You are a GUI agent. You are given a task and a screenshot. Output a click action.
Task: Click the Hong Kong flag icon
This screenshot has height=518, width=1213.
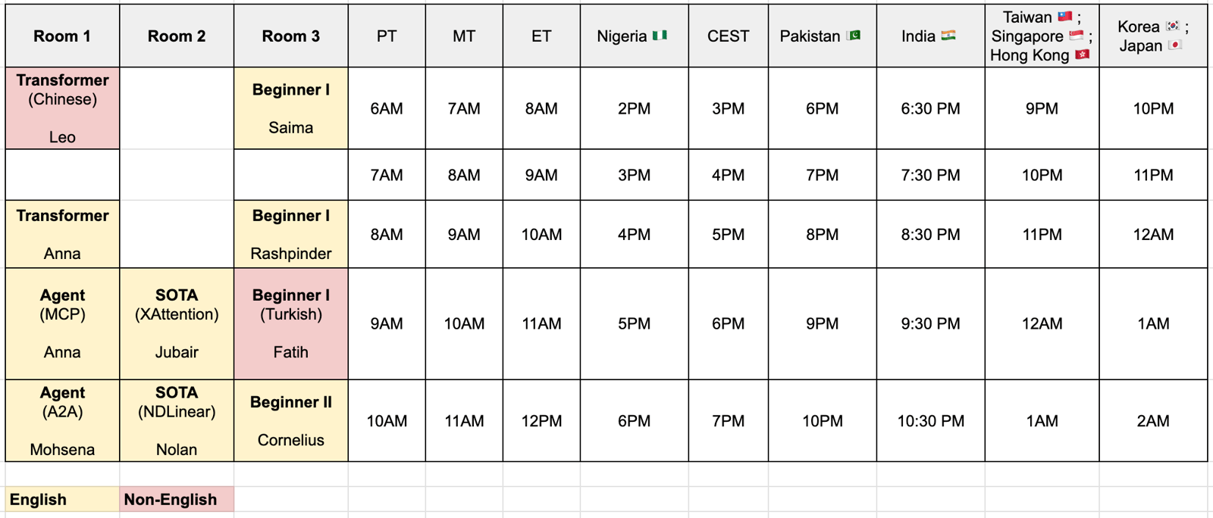coord(1083,55)
